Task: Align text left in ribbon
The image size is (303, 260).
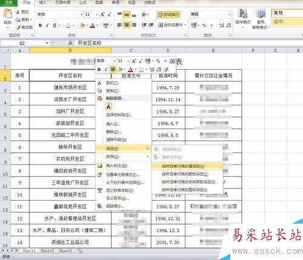Action: click(119, 25)
